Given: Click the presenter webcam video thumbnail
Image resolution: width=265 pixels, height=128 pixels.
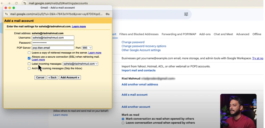Looking at the screenshot, I should coord(238,111).
